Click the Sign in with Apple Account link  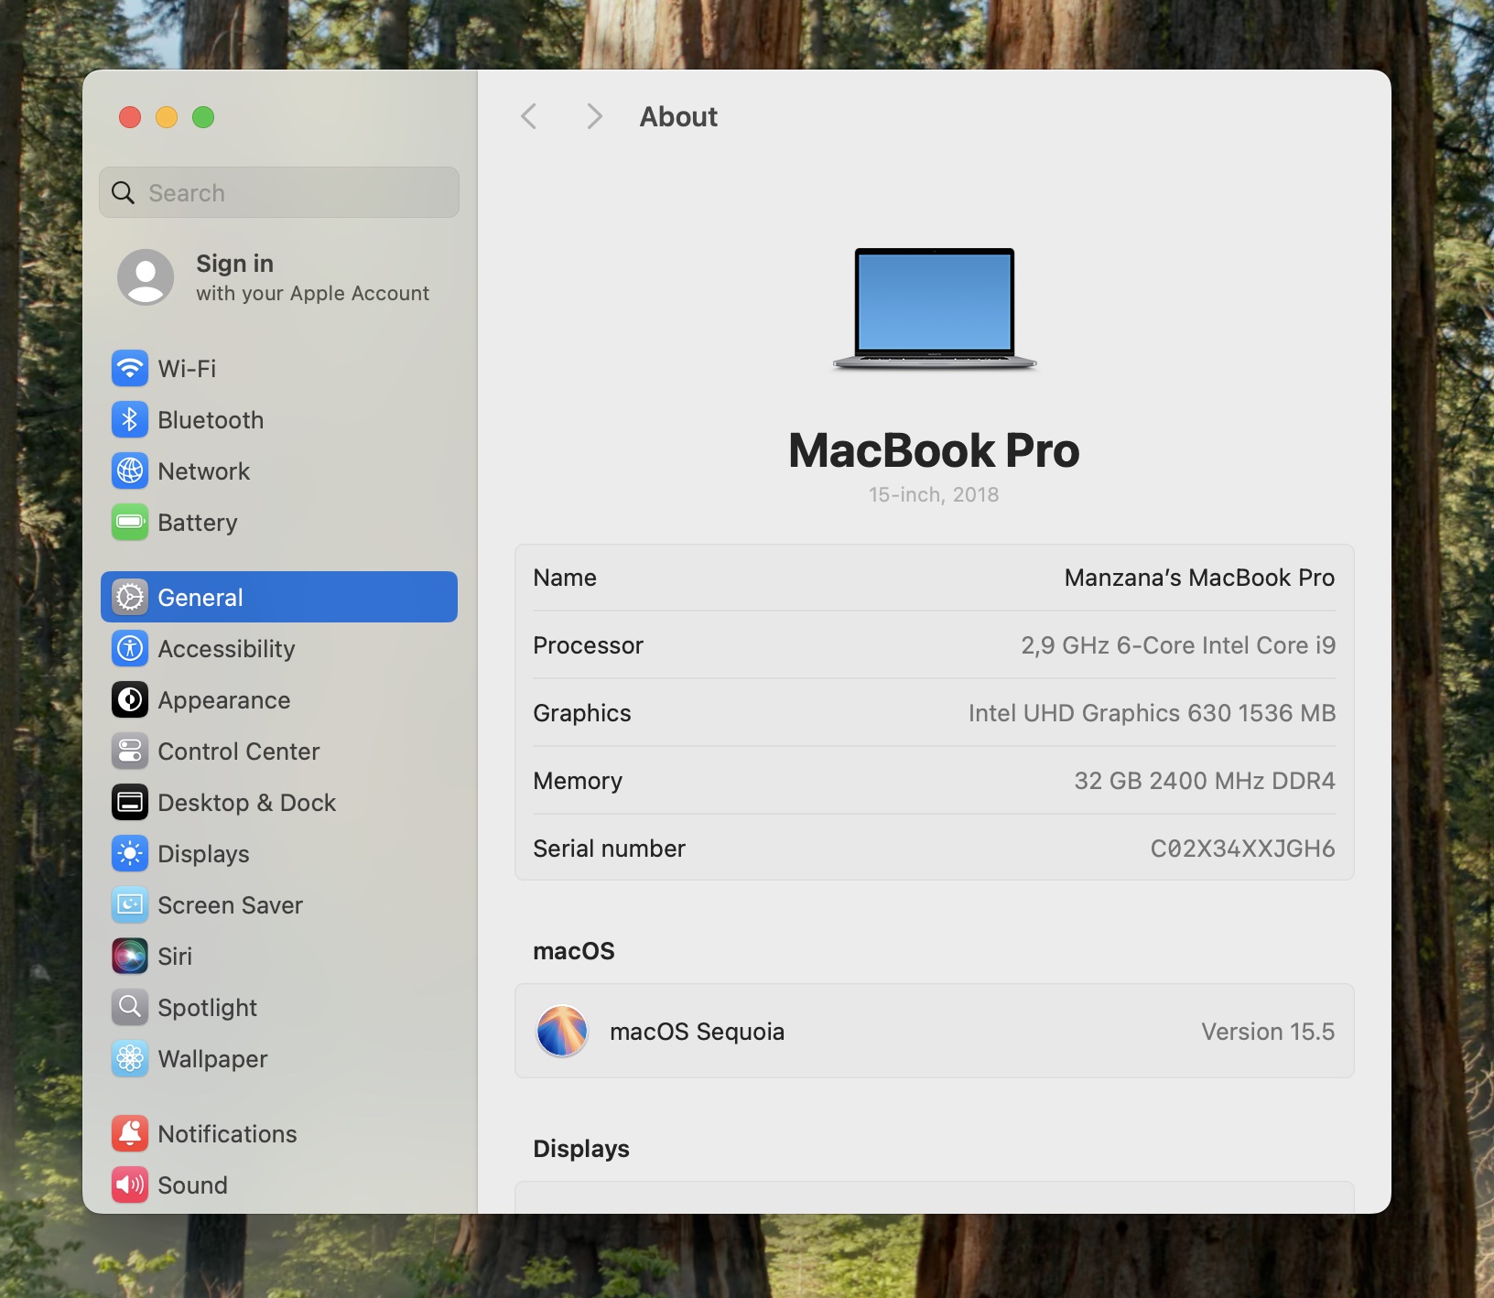click(x=311, y=277)
